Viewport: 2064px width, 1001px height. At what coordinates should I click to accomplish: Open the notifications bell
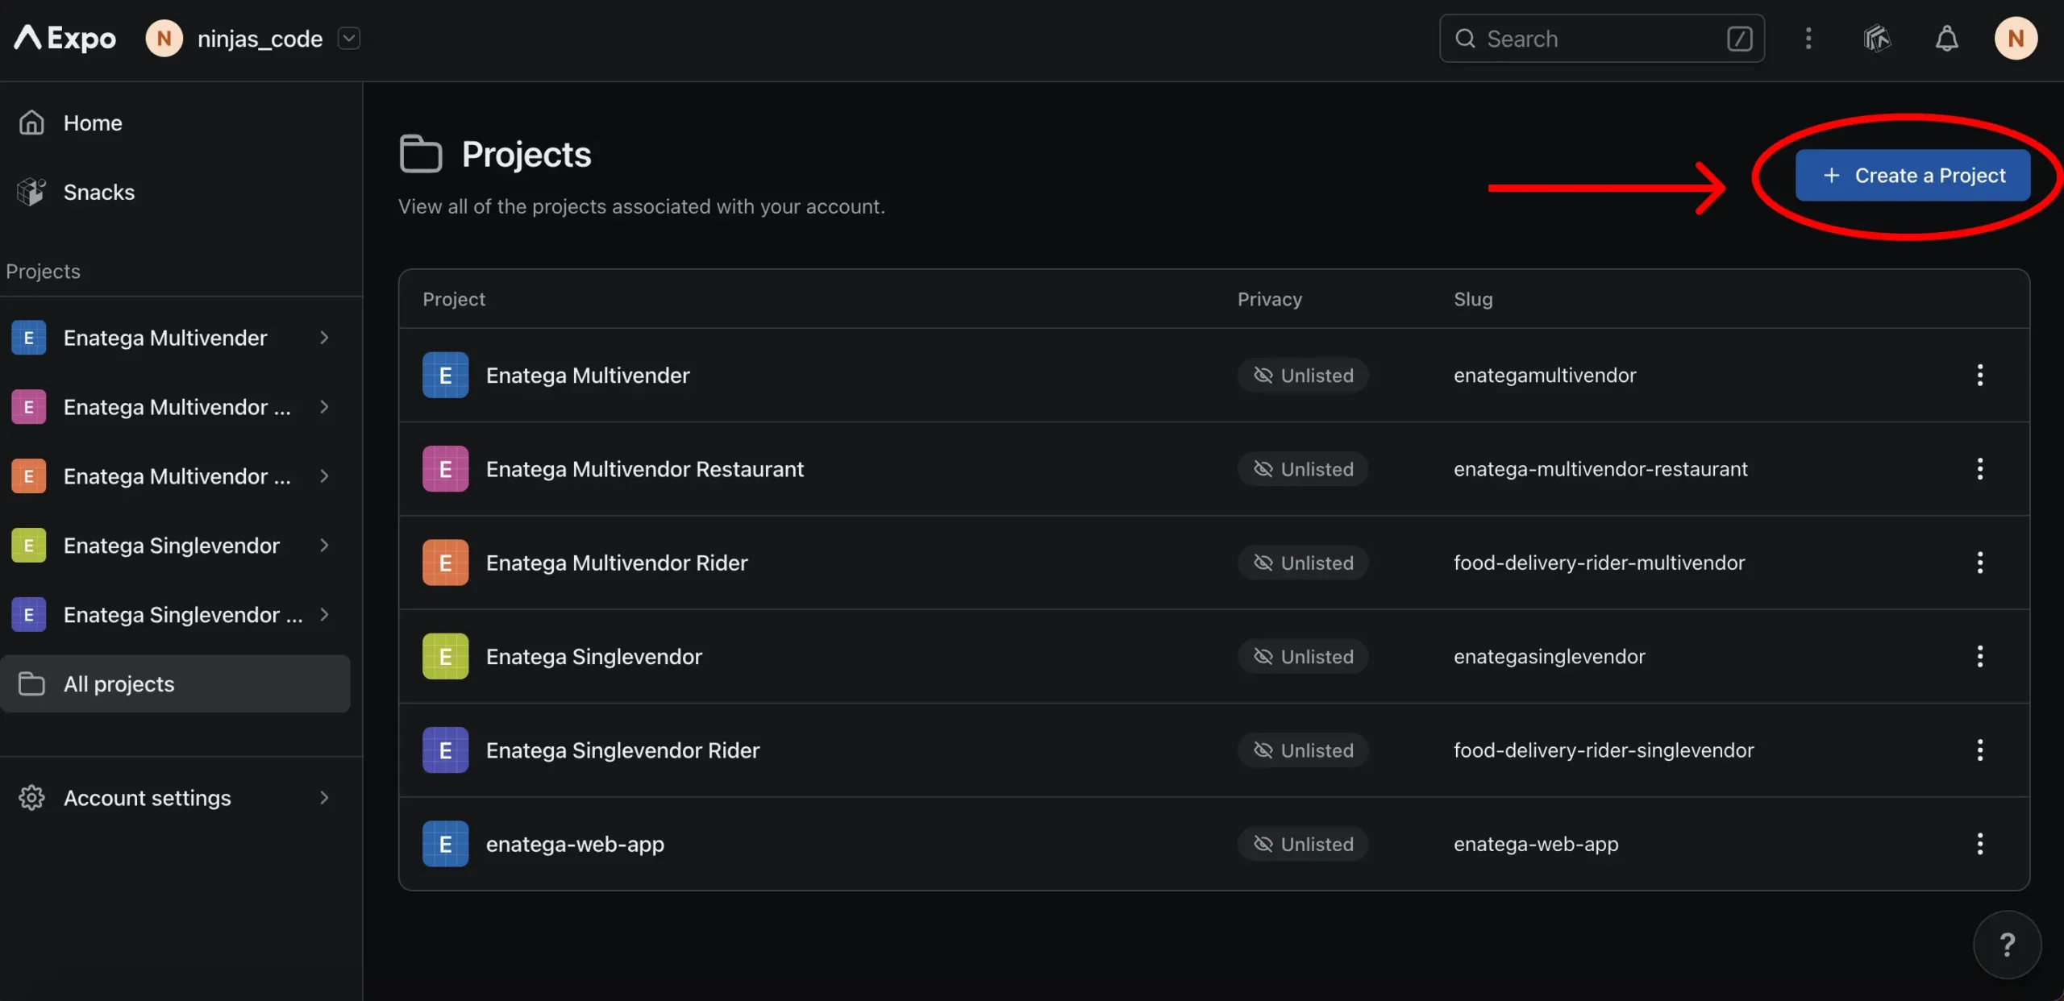1946,38
